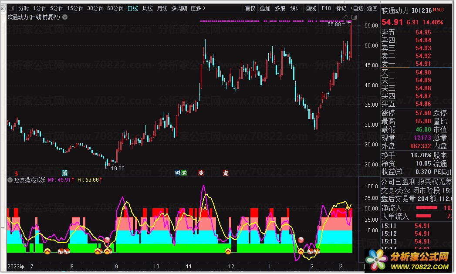Click the red $ event marker
456x274 pixels.
[16, 173]
